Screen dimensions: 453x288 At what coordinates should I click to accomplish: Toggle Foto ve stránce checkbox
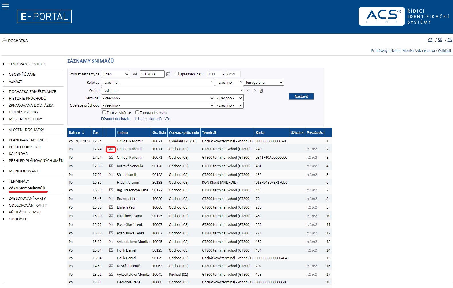[104, 112]
